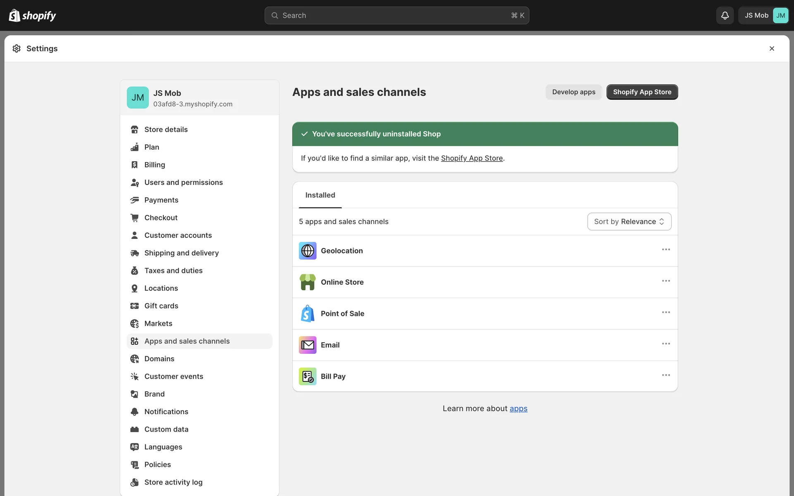
Task: Click the Email app icon
Action: point(307,345)
